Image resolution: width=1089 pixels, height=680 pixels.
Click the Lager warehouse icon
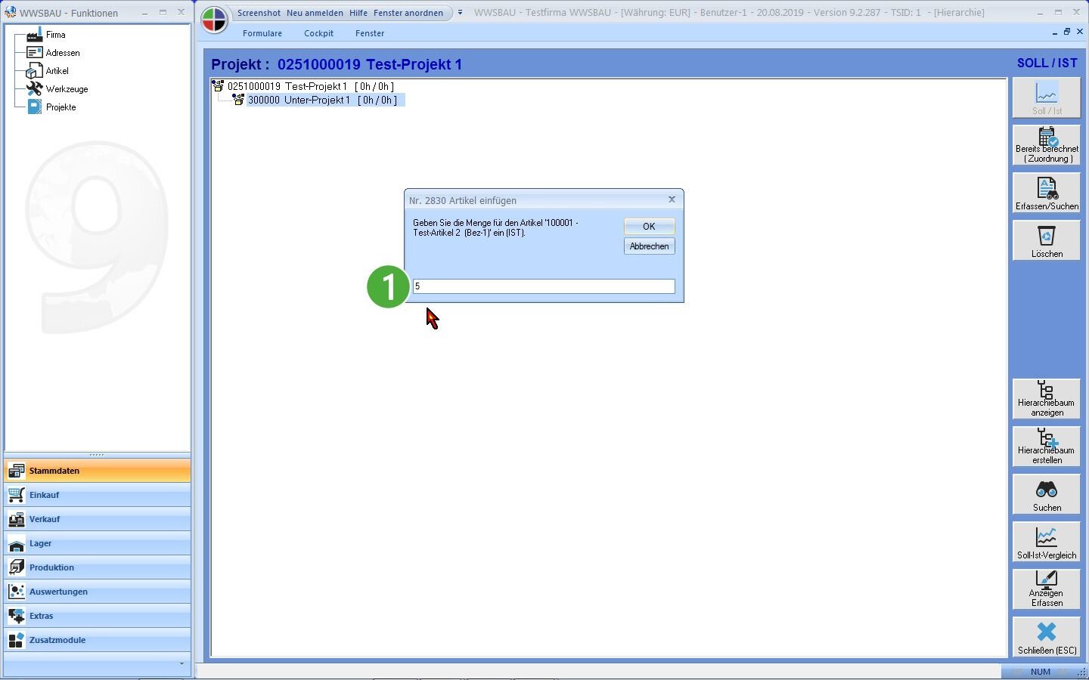16,543
